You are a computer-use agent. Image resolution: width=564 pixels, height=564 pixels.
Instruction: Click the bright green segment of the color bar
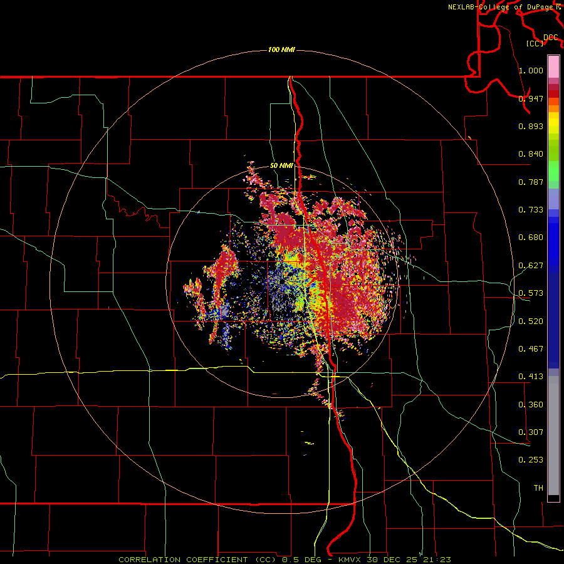[x=553, y=171]
